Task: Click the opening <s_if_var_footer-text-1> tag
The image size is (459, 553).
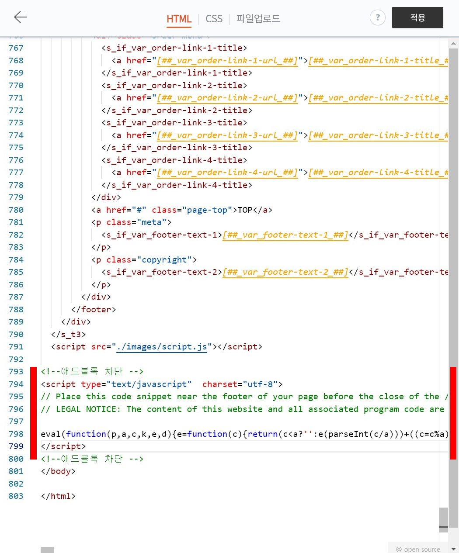Action: coord(162,235)
